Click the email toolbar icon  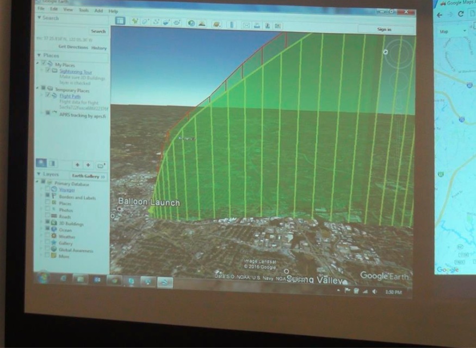245,25
